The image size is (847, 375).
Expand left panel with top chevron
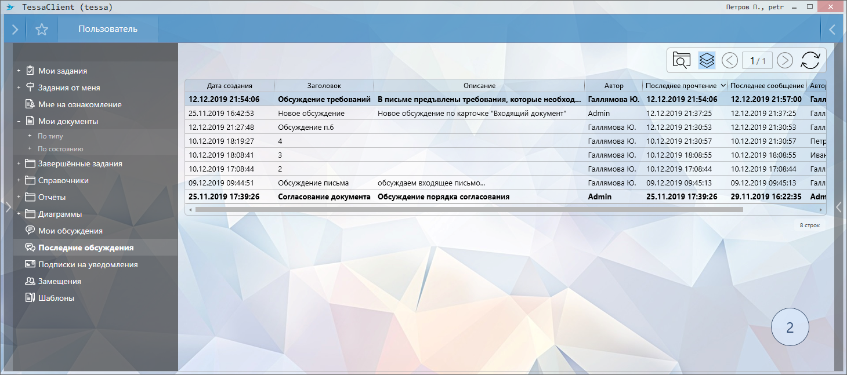[15, 29]
